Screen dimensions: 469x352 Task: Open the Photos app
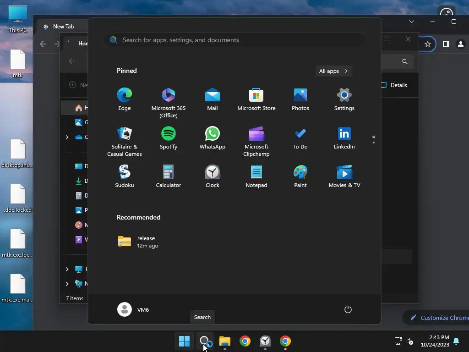point(300,99)
